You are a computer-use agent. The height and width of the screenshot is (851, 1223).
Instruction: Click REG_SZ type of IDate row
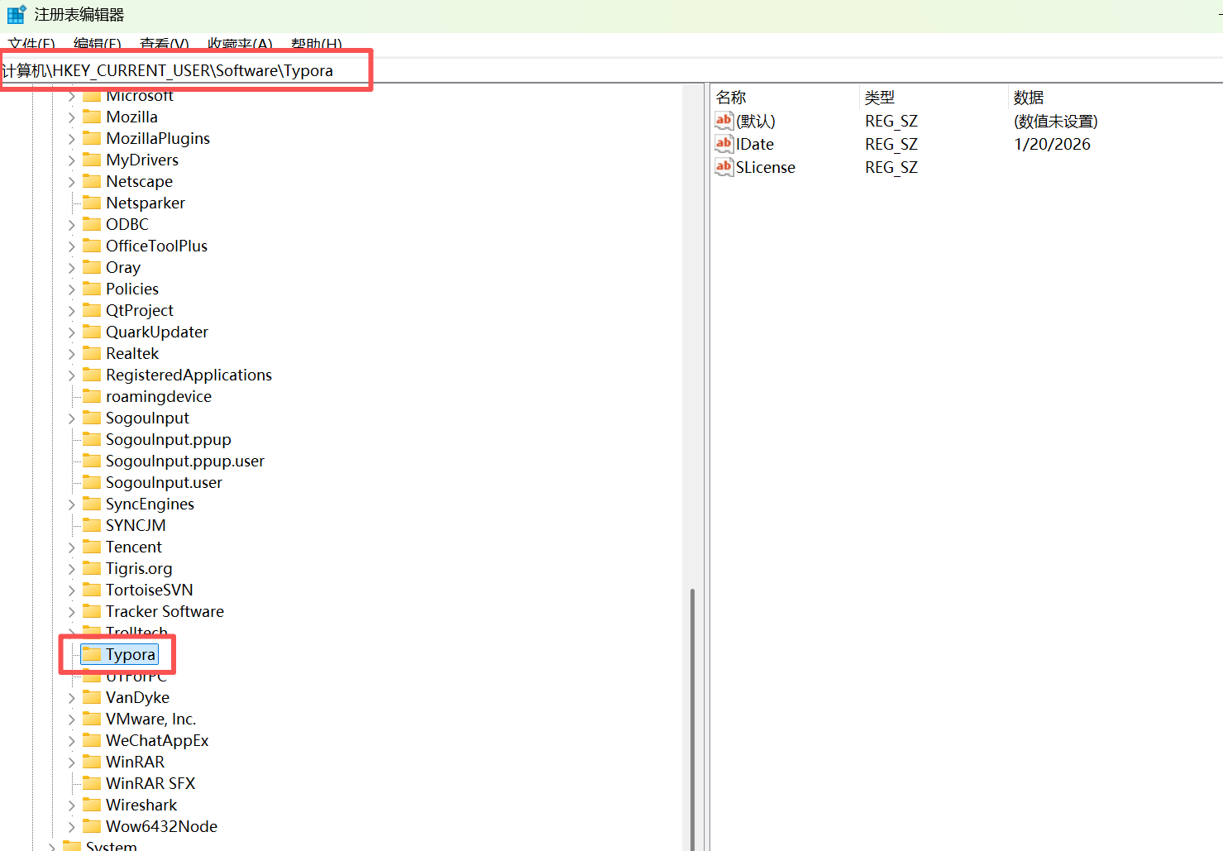tap(891, 144)
